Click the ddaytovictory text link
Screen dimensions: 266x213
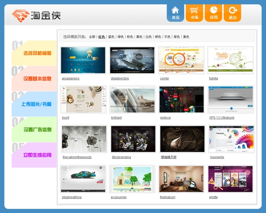click(120, 79)
